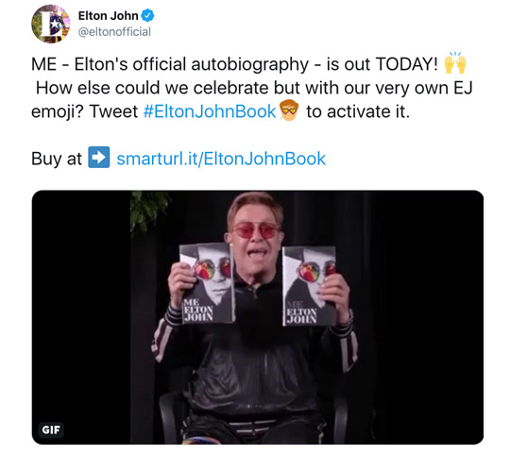The width and height of the screenshot is (511, 456).
Task: Open the @eltonofficial handle
Action: tap(114, 32)
